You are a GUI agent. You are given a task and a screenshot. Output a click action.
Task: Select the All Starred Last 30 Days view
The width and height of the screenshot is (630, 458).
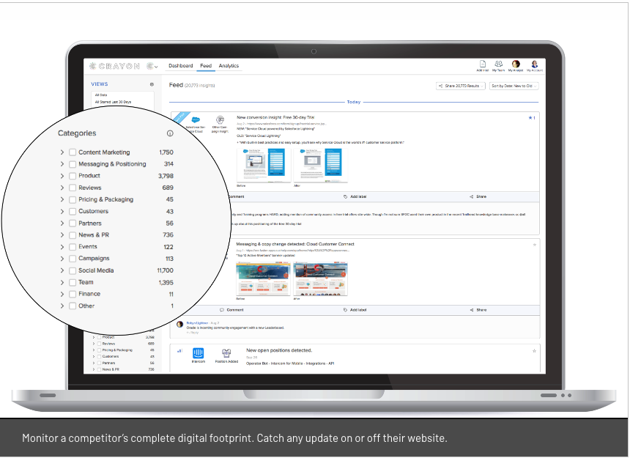[113, 102]
